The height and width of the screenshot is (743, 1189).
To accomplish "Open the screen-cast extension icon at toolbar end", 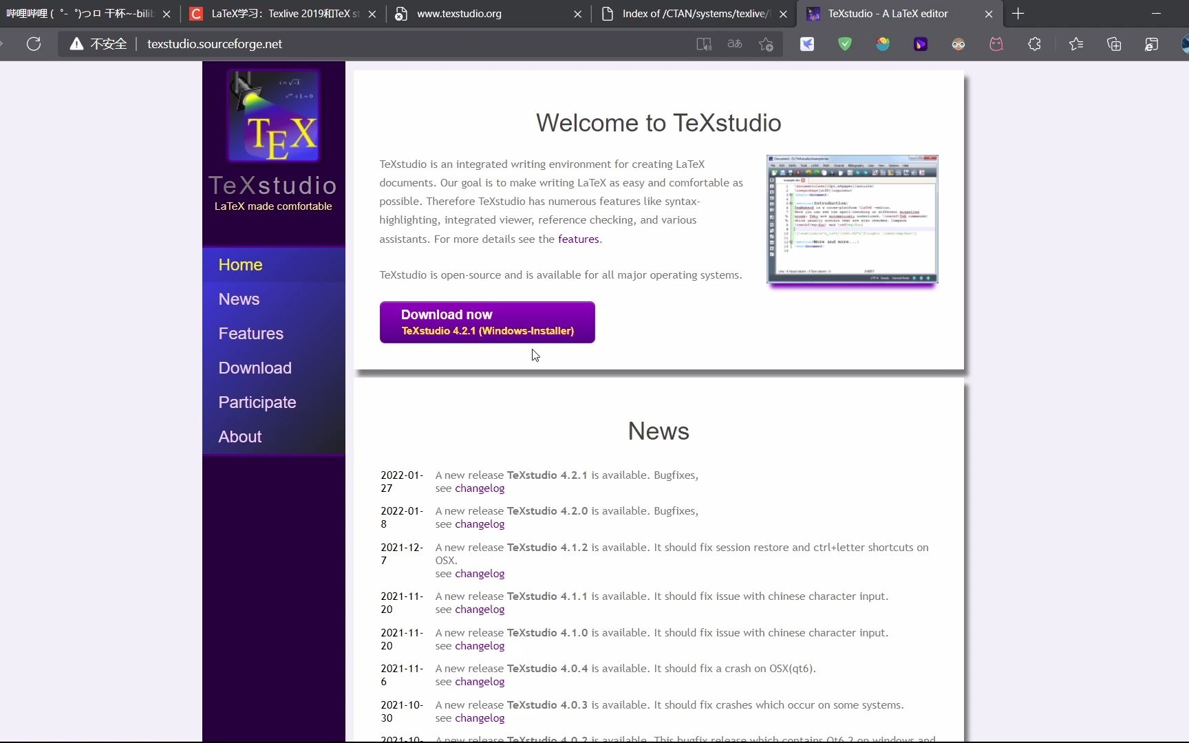I will click(1152, 44).
